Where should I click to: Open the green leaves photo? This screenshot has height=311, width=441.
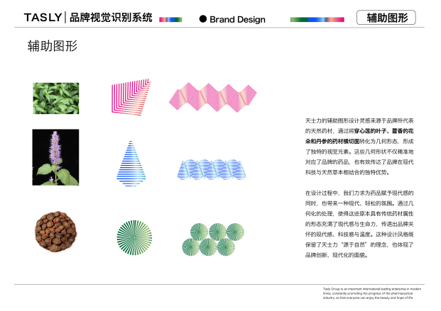coord(55,98)
